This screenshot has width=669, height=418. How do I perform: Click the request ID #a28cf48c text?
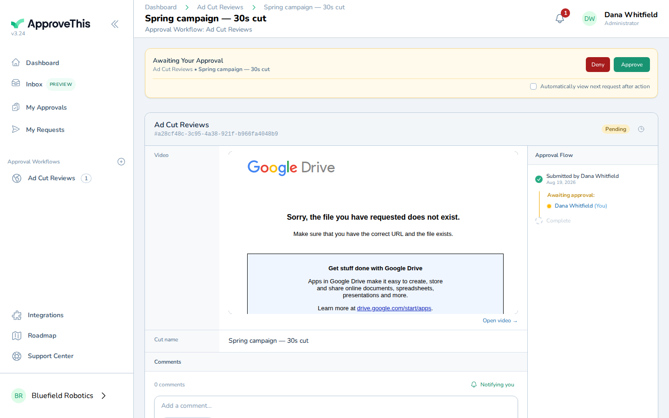216,134
